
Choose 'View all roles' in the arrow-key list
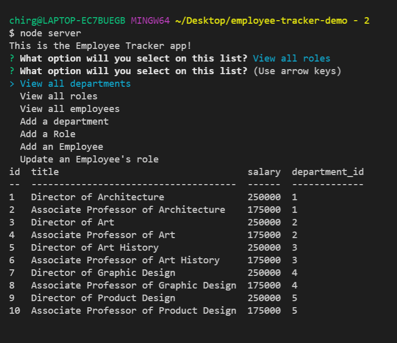59,96
